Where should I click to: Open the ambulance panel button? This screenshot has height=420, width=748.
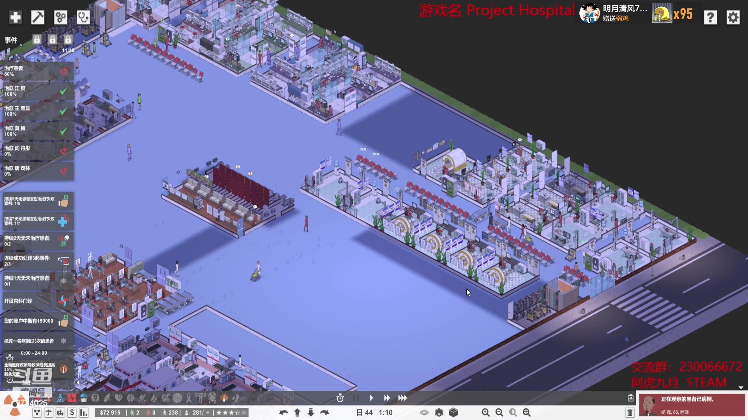click(x=60, y=413)
